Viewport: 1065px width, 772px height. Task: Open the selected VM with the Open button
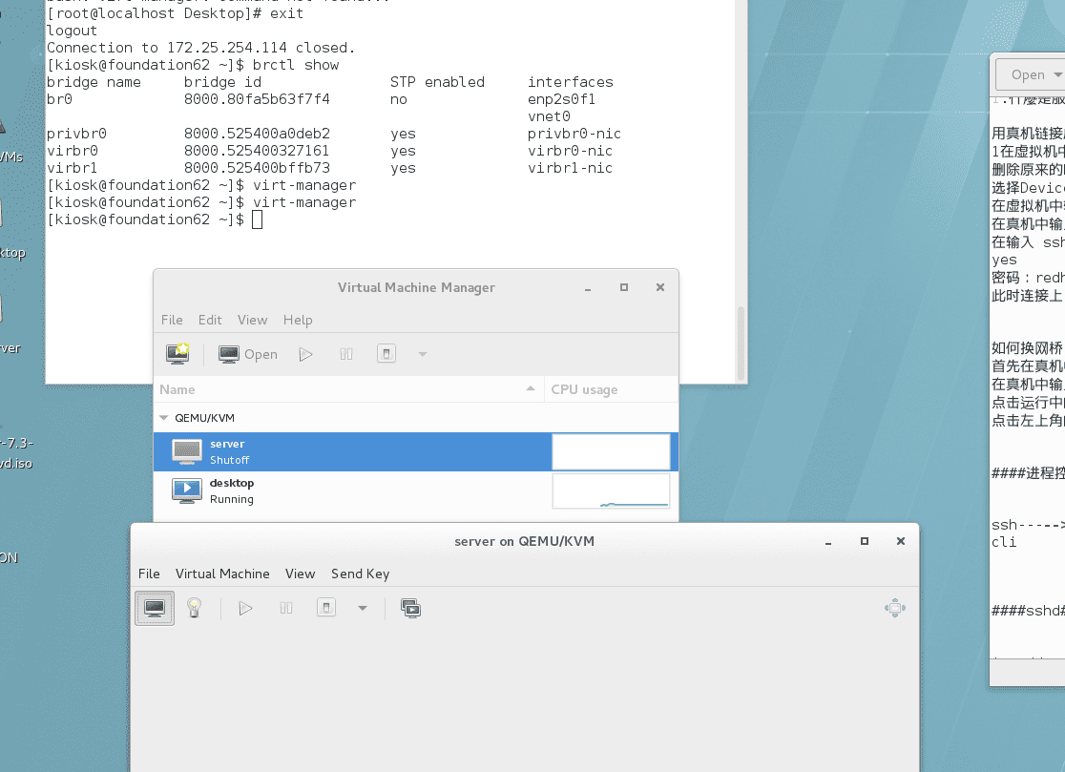[248, 354]
